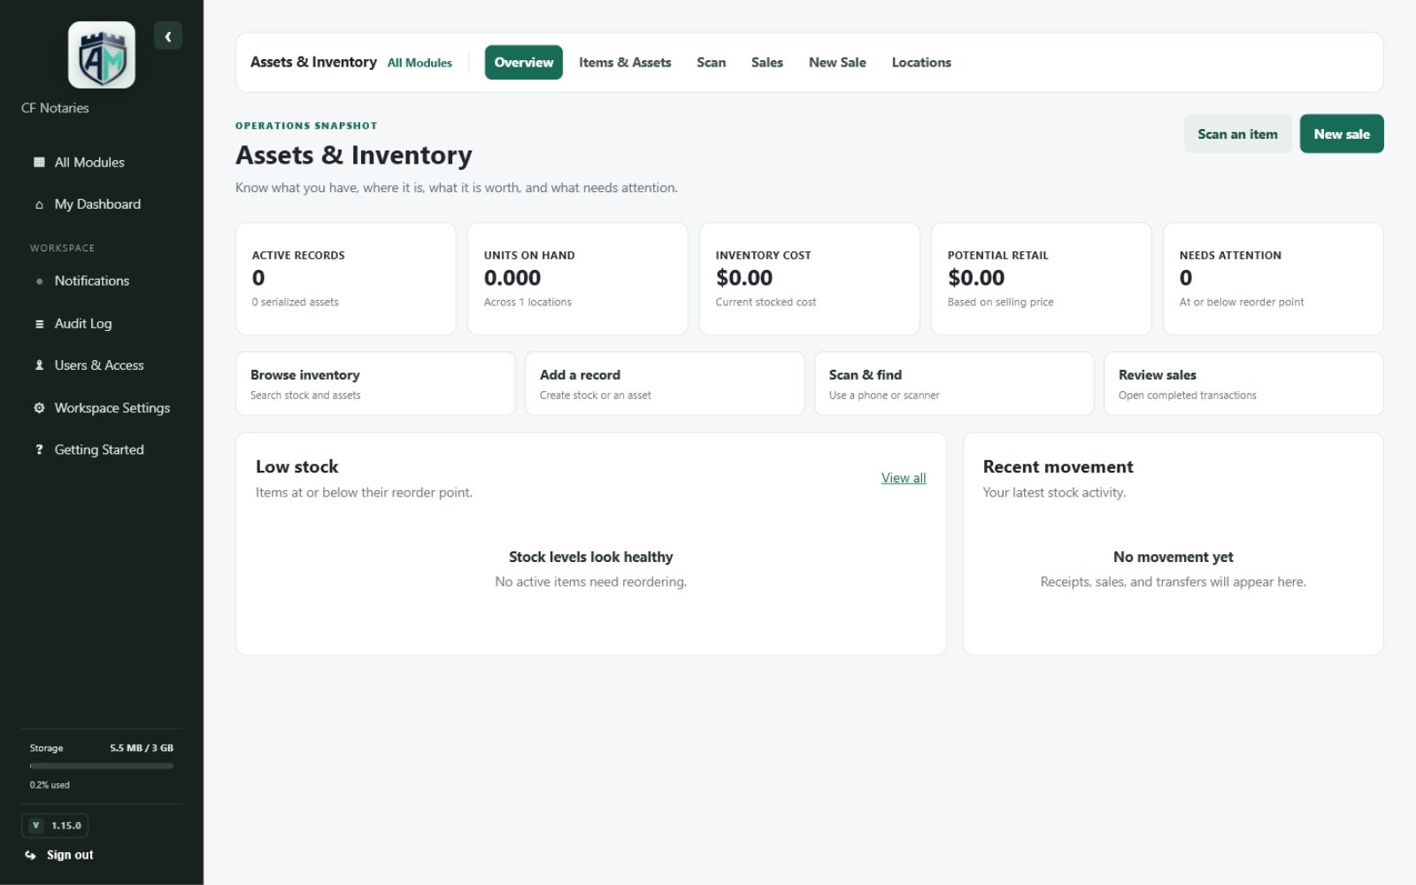Click the 'Stock levels look healthy' message
Viewport: 1416px width, 885px height.
591,558
